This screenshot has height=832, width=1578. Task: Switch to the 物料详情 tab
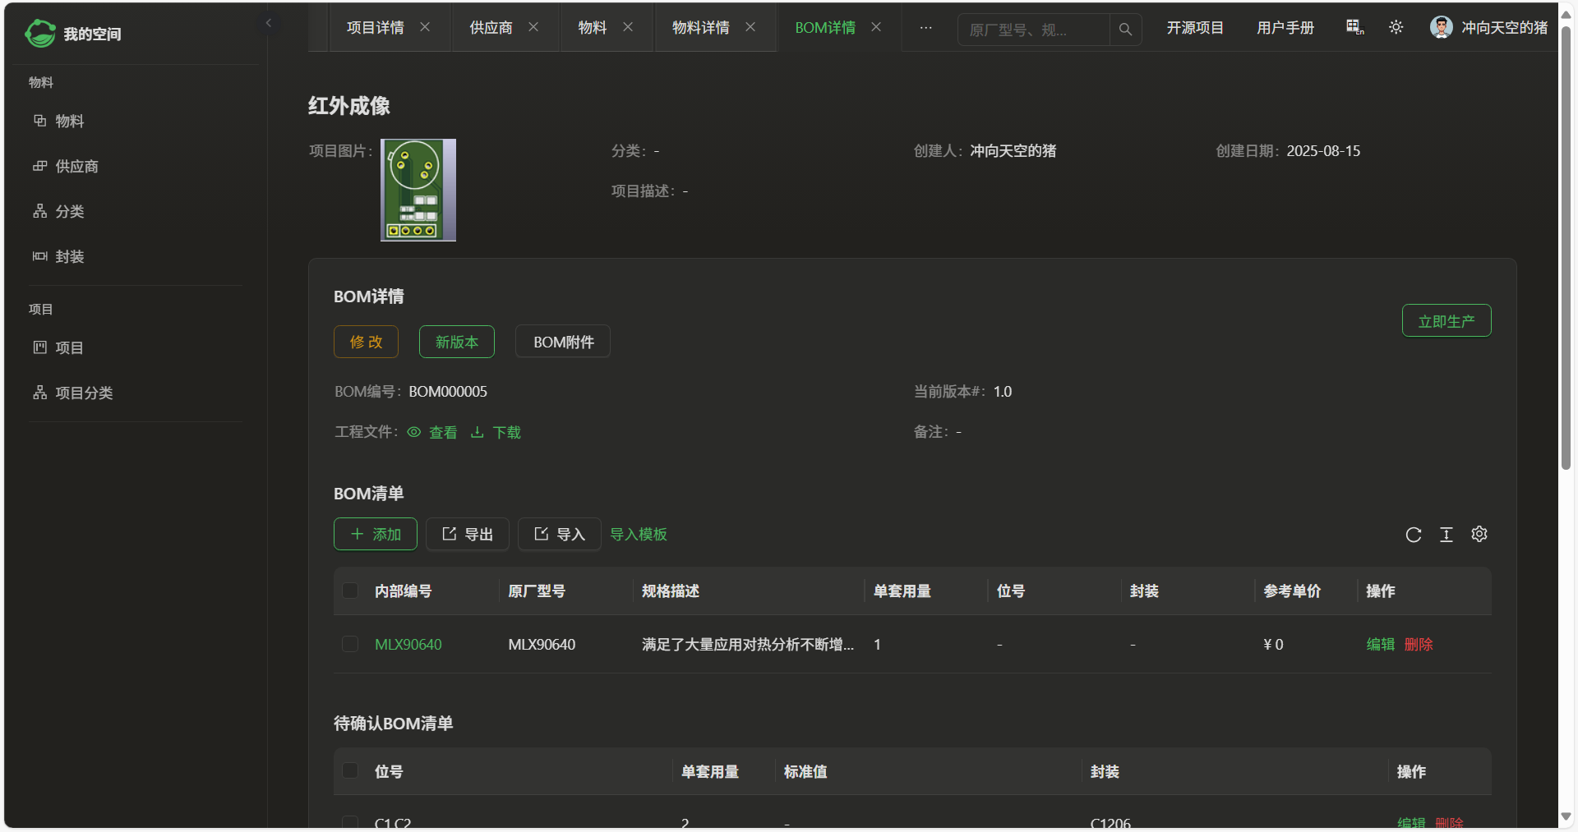700,28
